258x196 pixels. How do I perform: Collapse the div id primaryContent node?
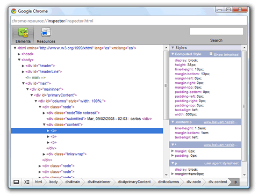click(32, 95)
